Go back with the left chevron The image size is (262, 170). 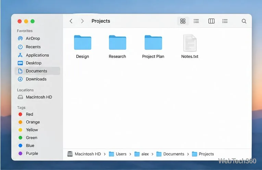coord(71,21)
